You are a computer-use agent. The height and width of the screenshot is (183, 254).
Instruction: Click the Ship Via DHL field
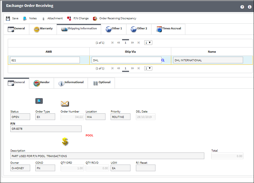tap(126, 60)
